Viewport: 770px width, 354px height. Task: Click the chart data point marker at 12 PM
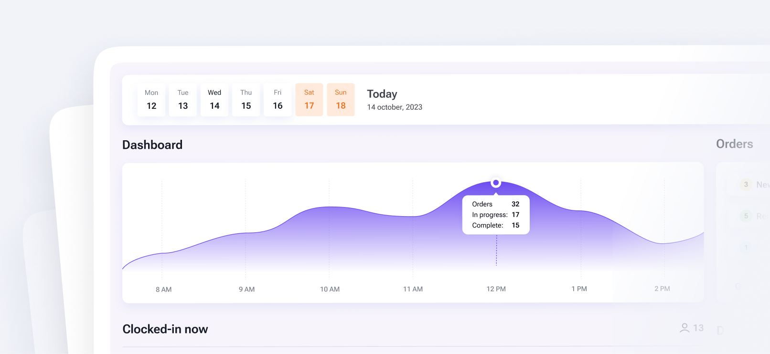496,183
